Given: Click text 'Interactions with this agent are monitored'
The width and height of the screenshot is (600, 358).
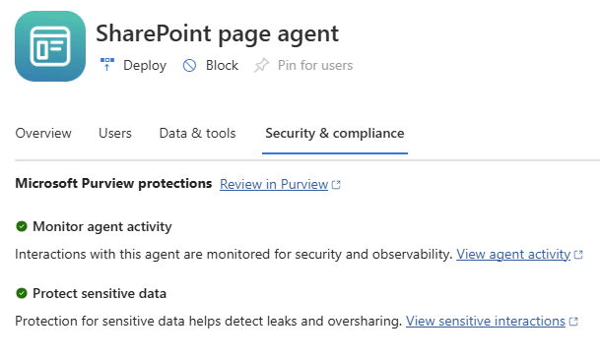Looking at the screenshot, I should [142, 254].
